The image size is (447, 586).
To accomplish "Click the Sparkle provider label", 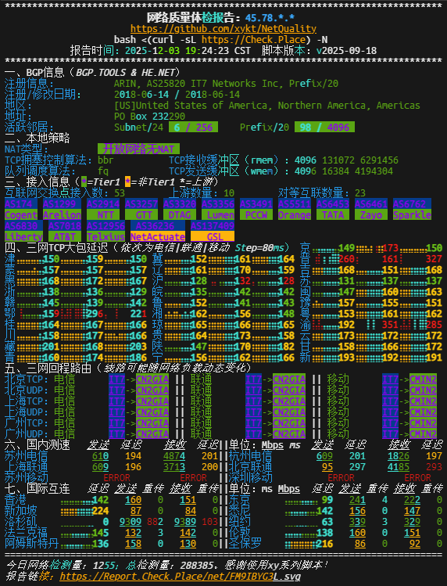I will [412, 215].
